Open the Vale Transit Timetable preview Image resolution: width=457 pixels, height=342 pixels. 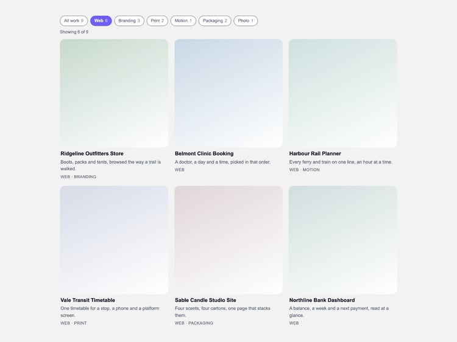pyautogui.click(x=114, y=240)
